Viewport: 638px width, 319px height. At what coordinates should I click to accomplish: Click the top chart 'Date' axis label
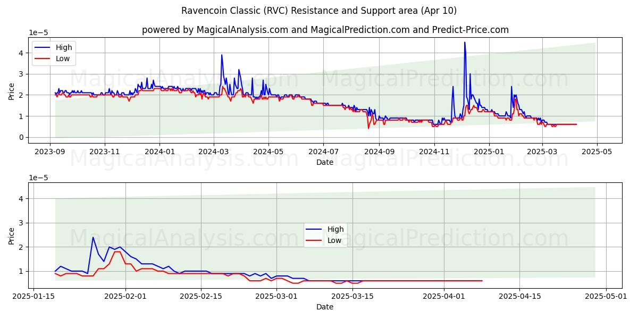point(325,162)
